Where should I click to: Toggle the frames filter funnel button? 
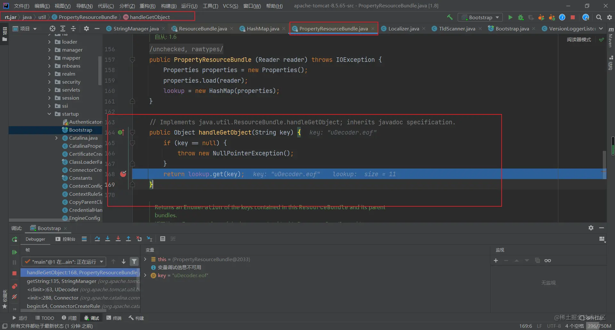[134, 262]
